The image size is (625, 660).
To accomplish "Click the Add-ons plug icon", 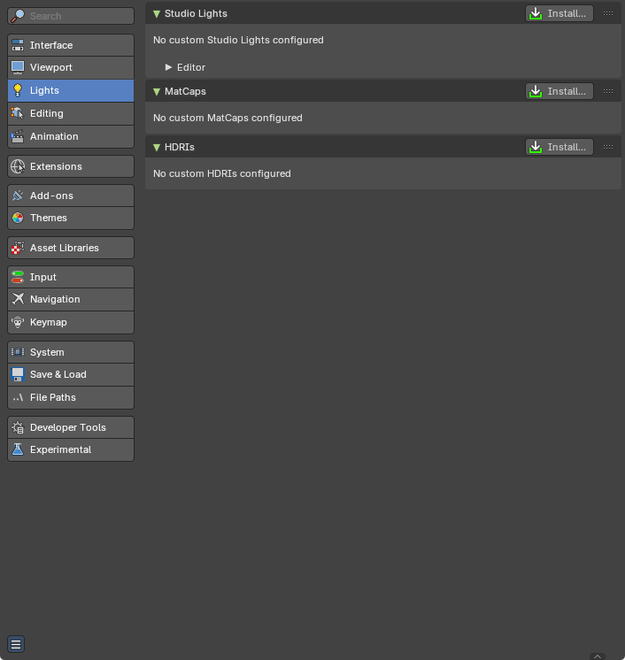I will 18,196.
